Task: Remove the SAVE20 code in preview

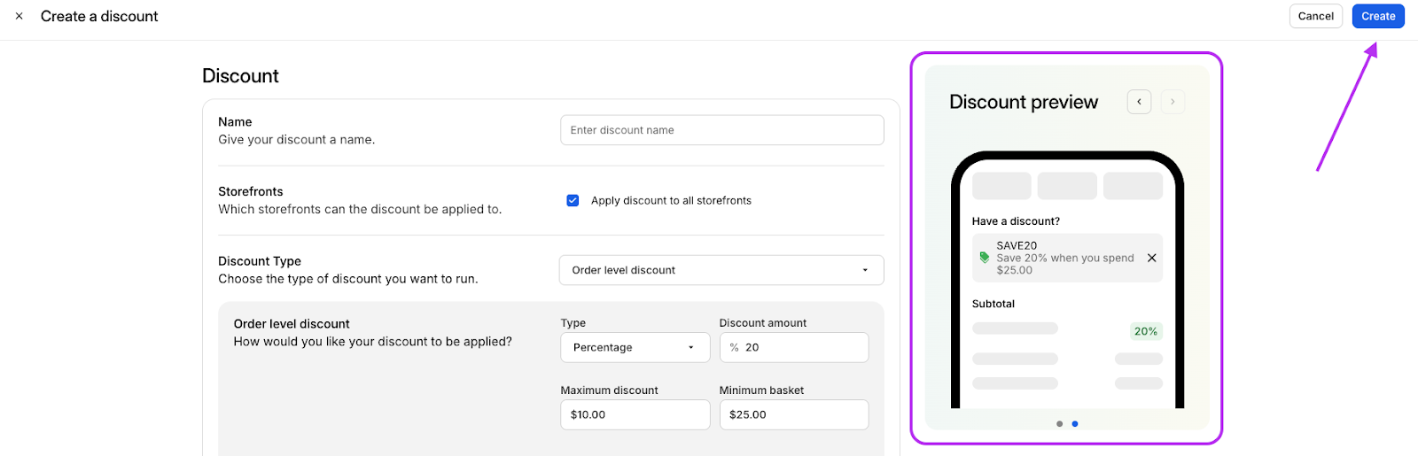Action: point(1152,258)
